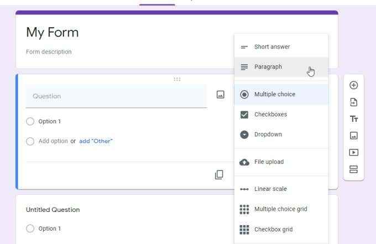Click the Add section icon

(x=354, y=169)
